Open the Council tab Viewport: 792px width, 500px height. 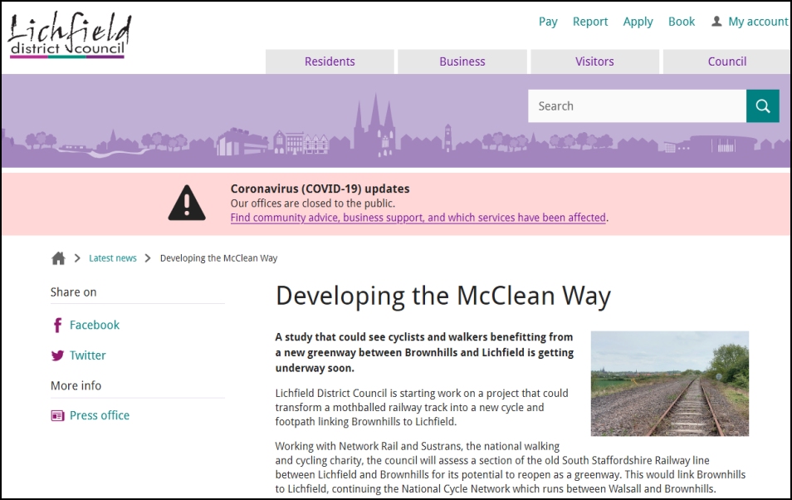coord(727,61)
